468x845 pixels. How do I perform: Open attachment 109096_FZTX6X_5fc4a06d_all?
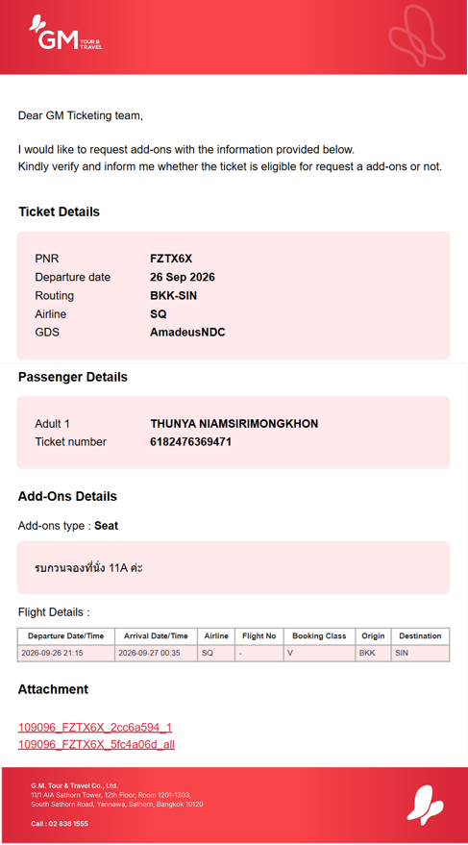(x=96, y=744)
